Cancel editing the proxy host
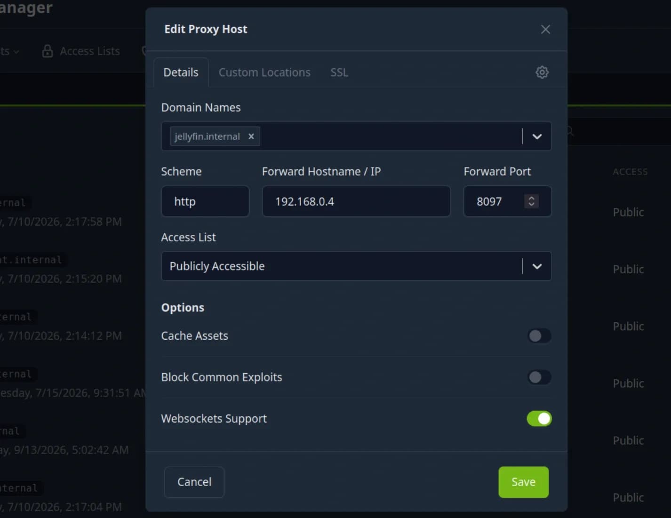671x518 pixels. [194, 482]
